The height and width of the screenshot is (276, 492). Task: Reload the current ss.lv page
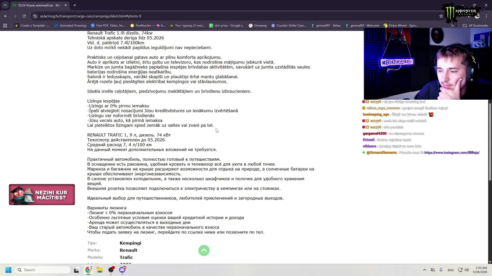(x=24, y=16)
